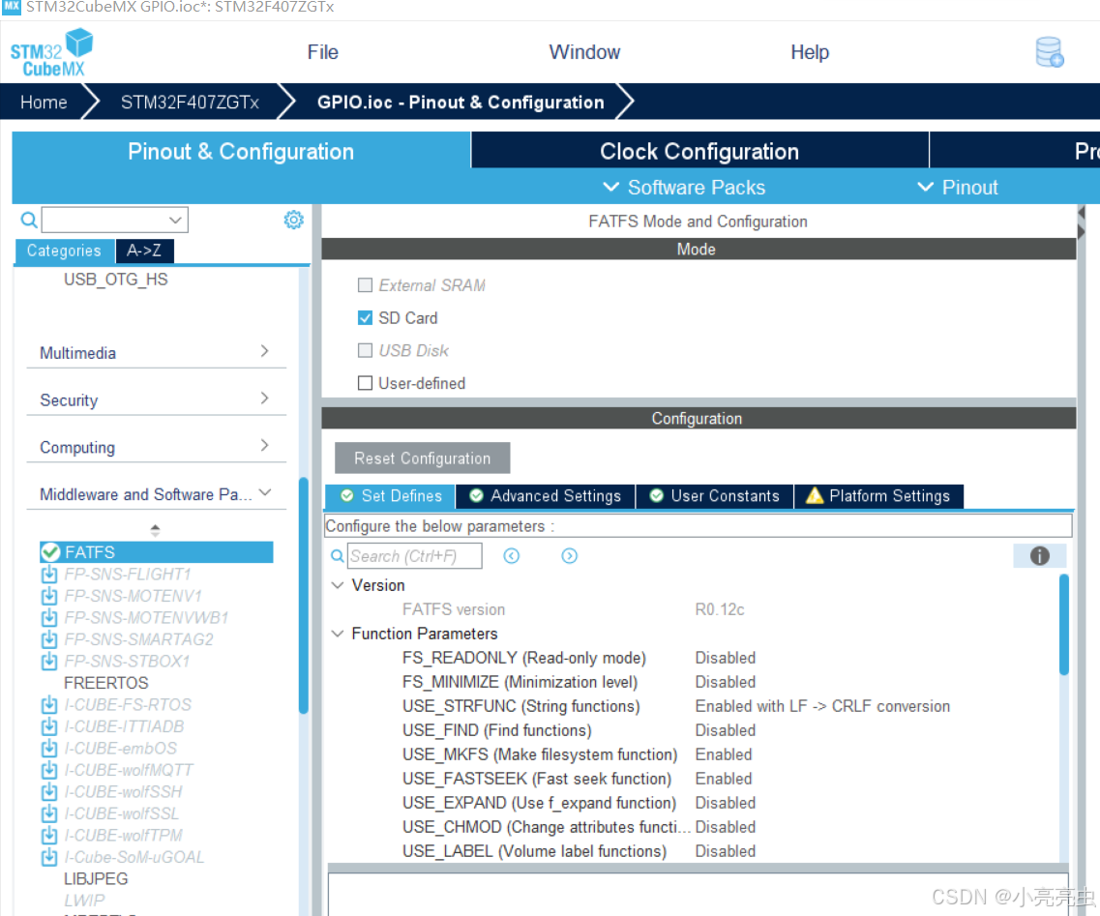Viewport: 1100px width, 916px height.
Task: Click the download icon beside I-CUBE-wolfMQTT
Action: 49,770
